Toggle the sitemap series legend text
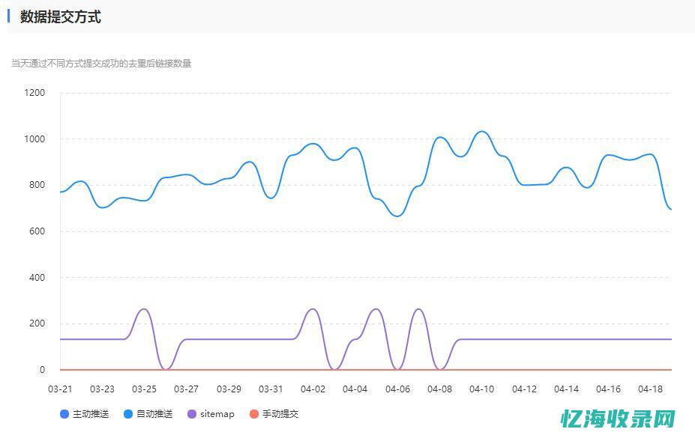 [x=217, y=414]
